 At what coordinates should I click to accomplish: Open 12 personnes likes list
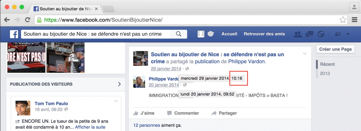147,125
